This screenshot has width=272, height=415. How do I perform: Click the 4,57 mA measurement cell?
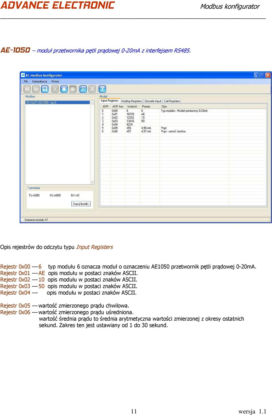(x=146, y=131)
